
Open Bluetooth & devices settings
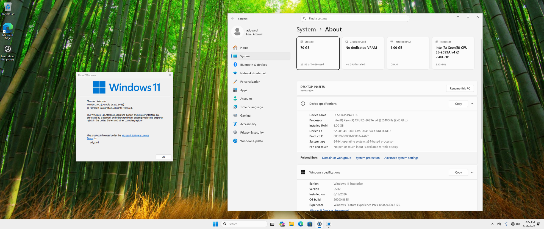(260, 65)
